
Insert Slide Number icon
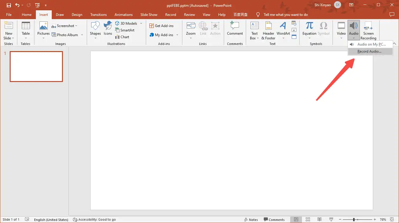tap(294, 30)
